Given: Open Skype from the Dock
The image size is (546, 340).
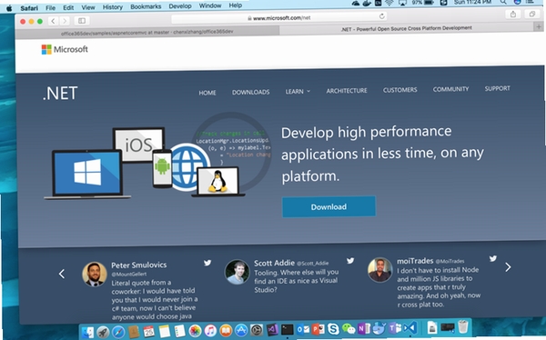Looking at the screenshot, I should [333, 328].
